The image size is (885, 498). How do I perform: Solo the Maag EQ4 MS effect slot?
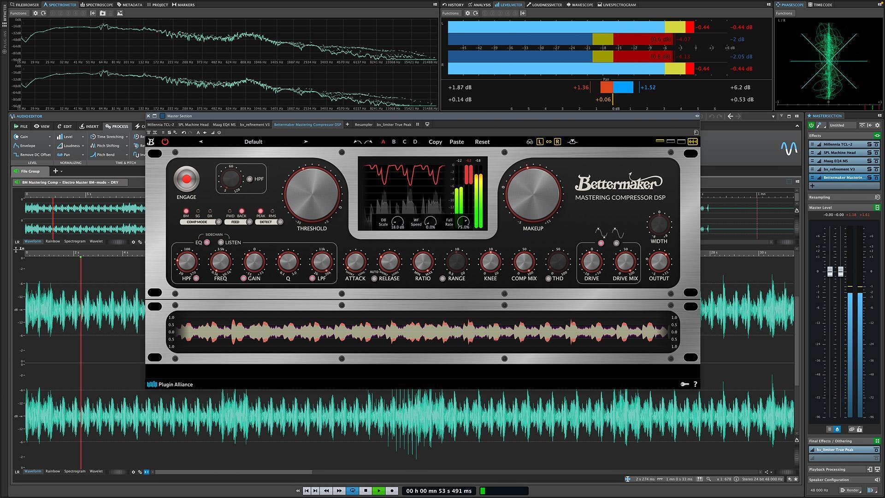[870, 161]
